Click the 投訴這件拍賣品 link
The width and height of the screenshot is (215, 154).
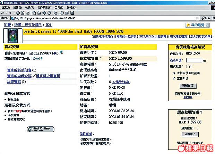pyautogui.click(x=103, y=37)
